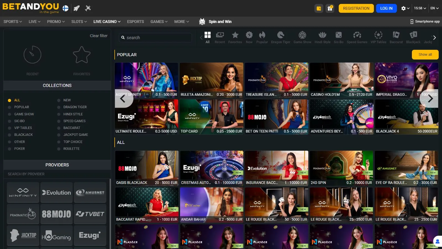
Task: Open the EN language dropdown
Action: pyautogui.click(x=434, y=8)
